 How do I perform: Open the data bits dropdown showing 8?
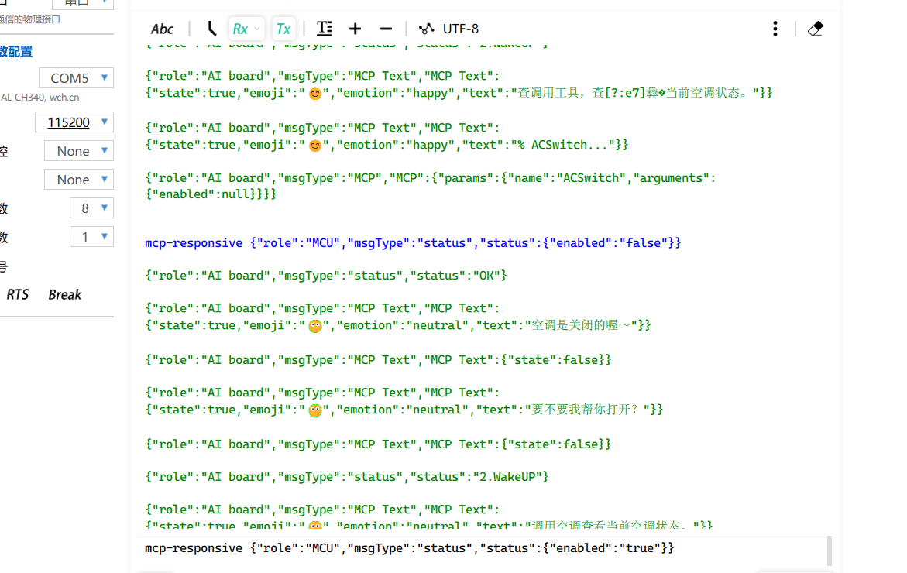pos(91,208)
